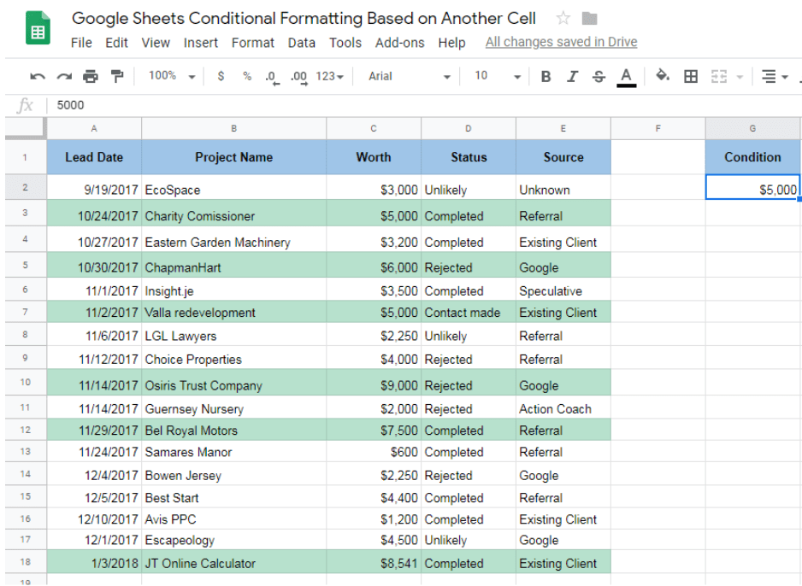Select the Condition value cell $5,000

point(752,187)
